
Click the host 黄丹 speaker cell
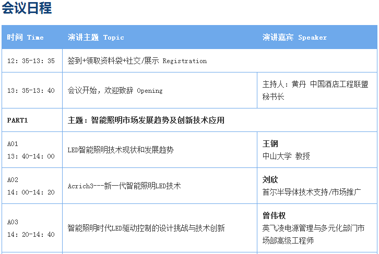coord(315,90)
